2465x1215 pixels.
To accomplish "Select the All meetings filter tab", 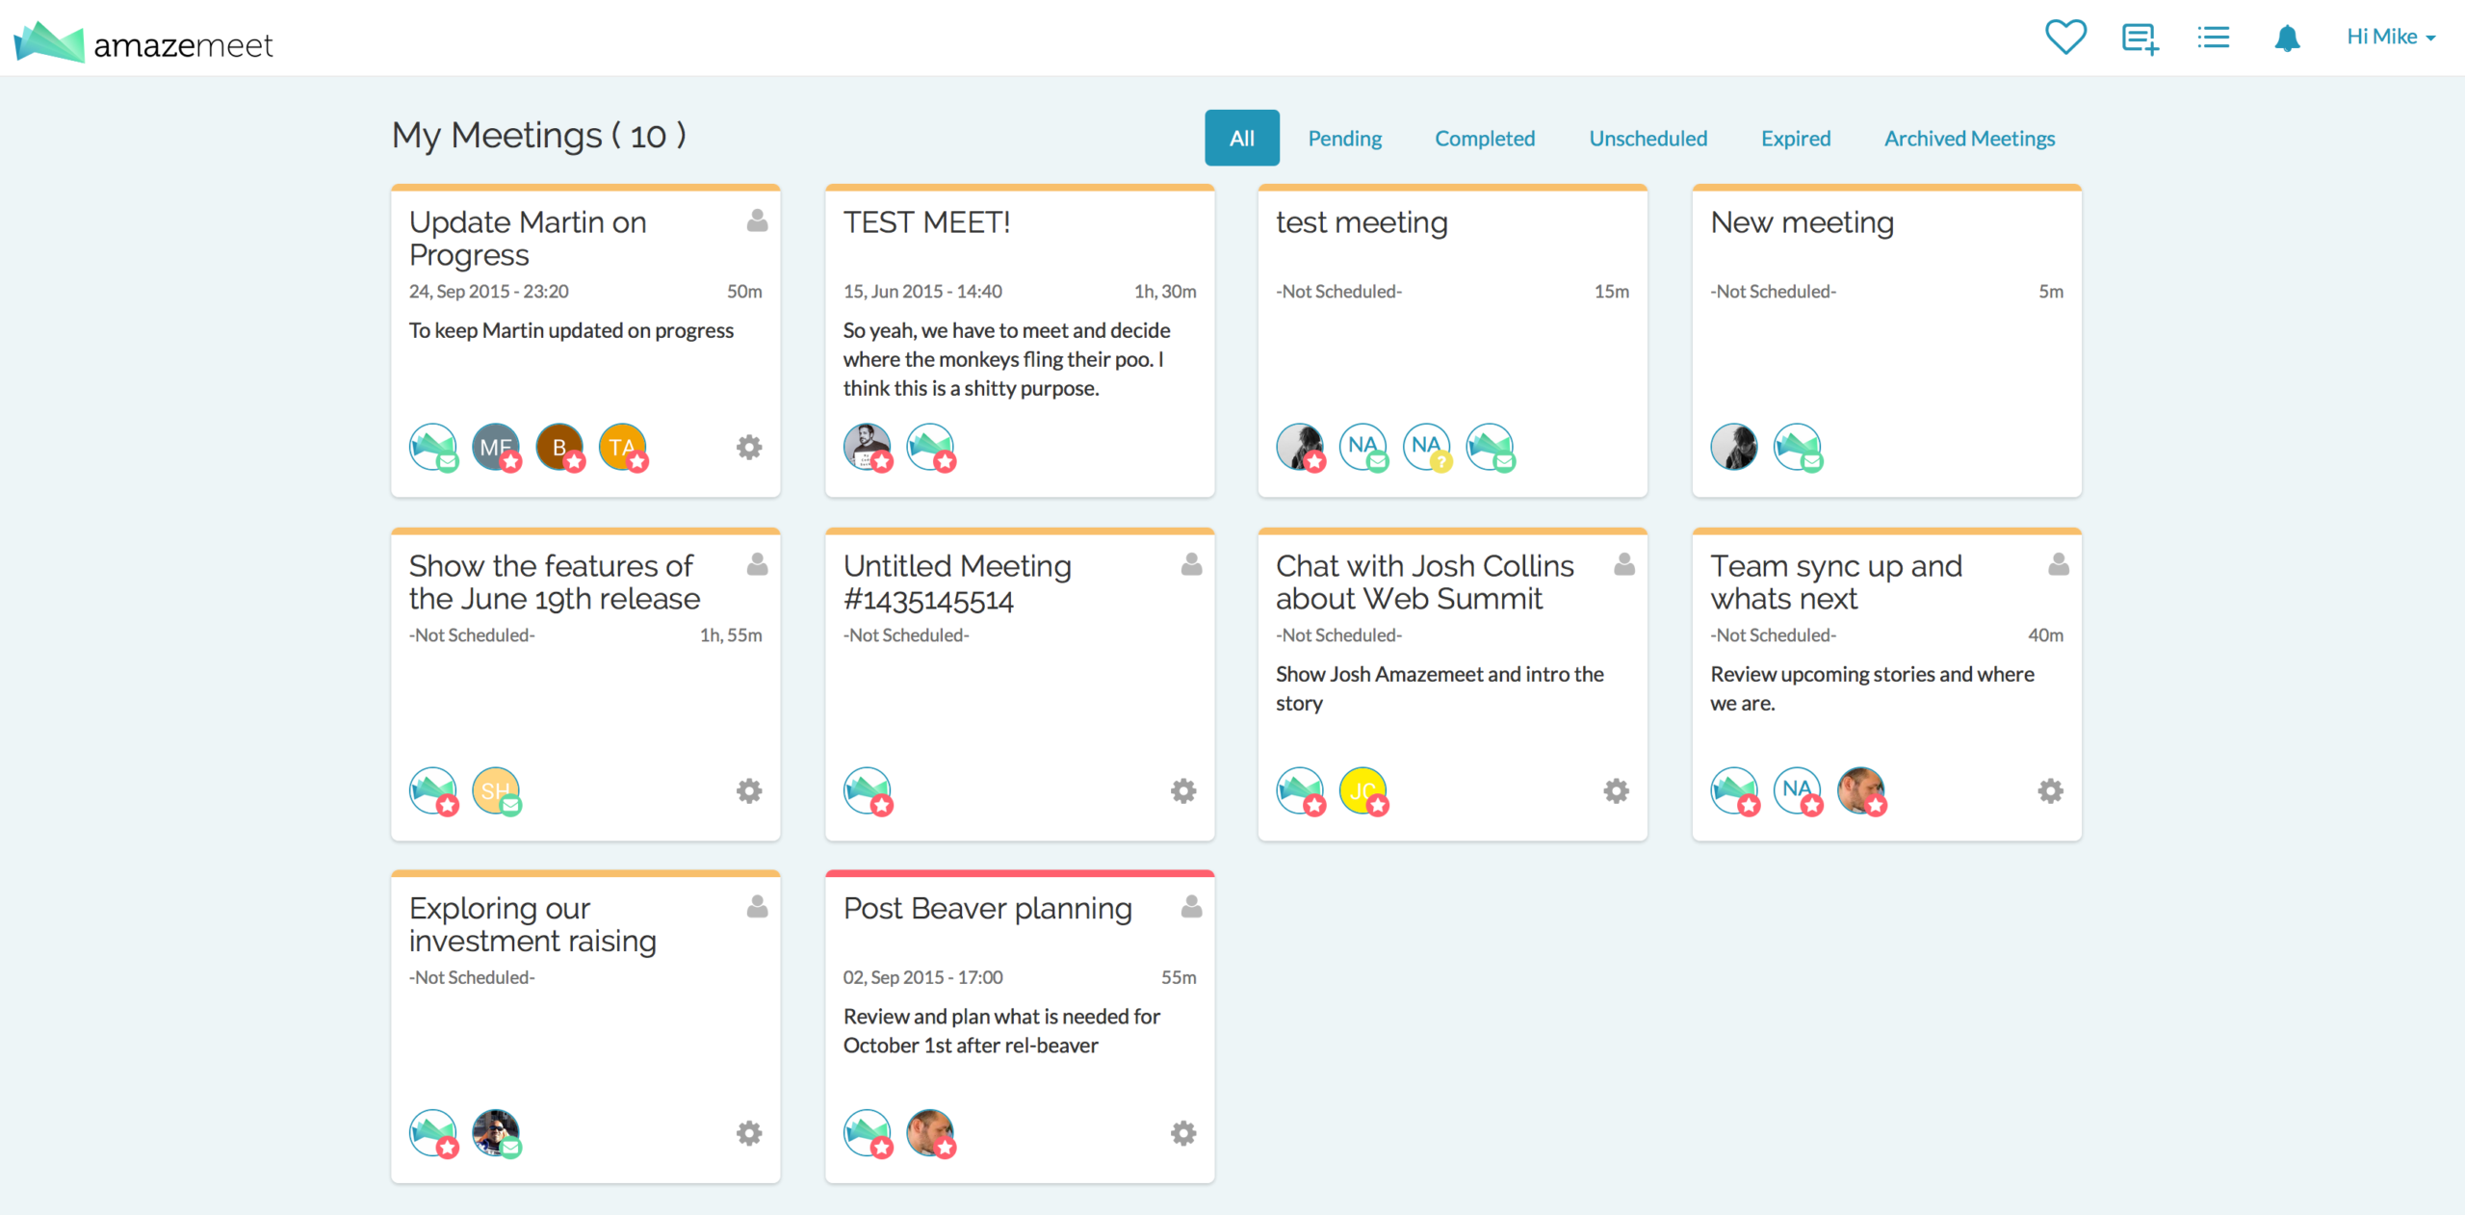I will (1241, 139).
